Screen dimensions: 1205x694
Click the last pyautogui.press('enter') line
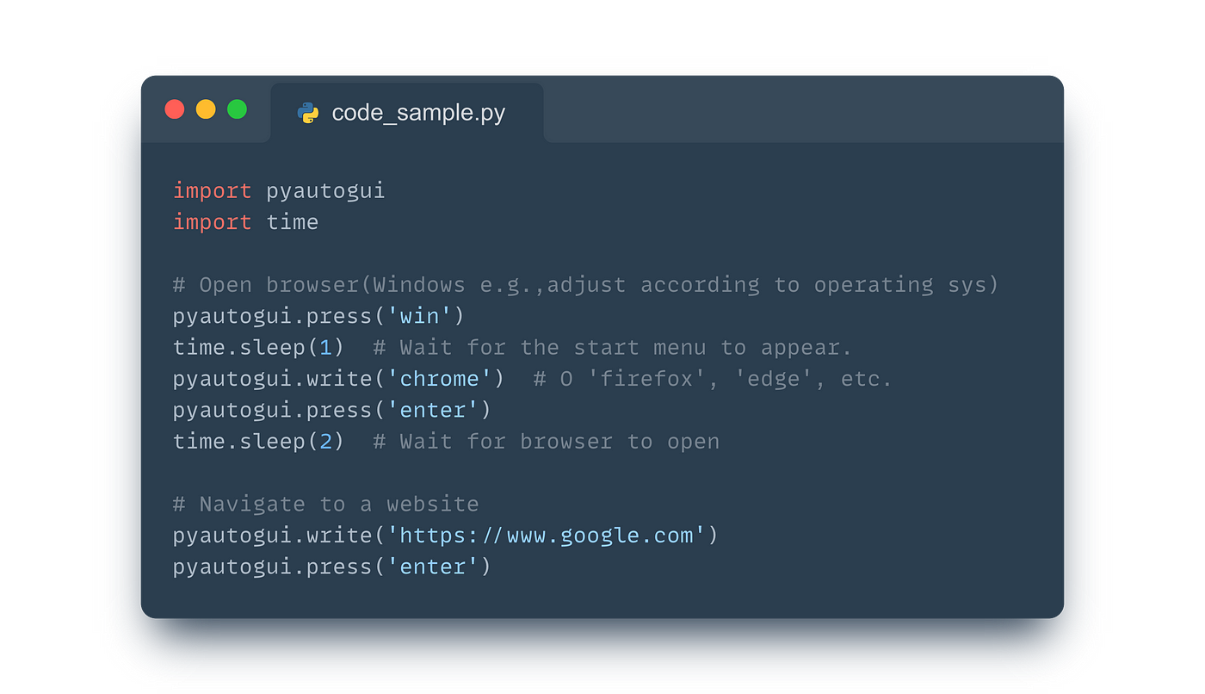click(x=331, y=567)
